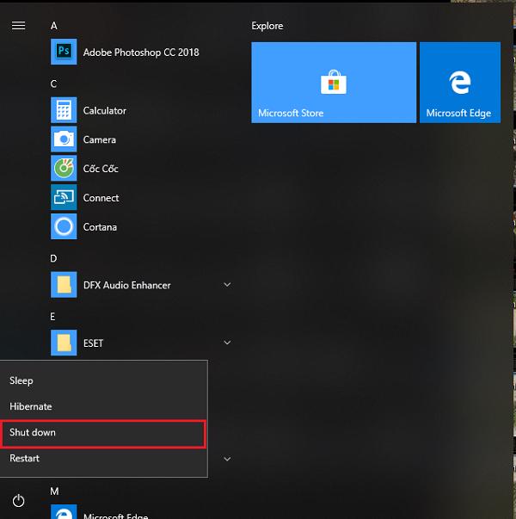Open the Connect app

(101, 198)
